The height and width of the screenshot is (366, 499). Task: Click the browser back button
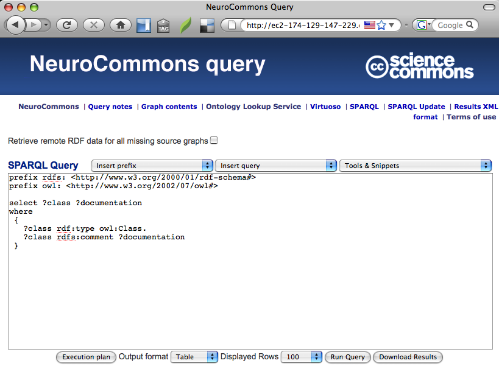click(x=15, y=26)
